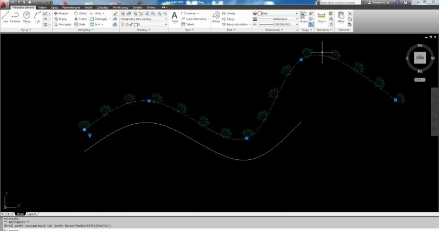Expand the CONTINUOUS linetype dropdown

(275, 25)
